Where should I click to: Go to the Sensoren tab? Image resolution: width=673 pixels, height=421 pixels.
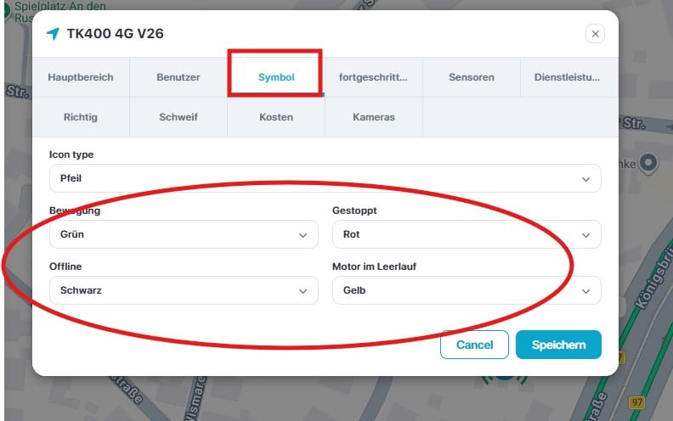472,77
